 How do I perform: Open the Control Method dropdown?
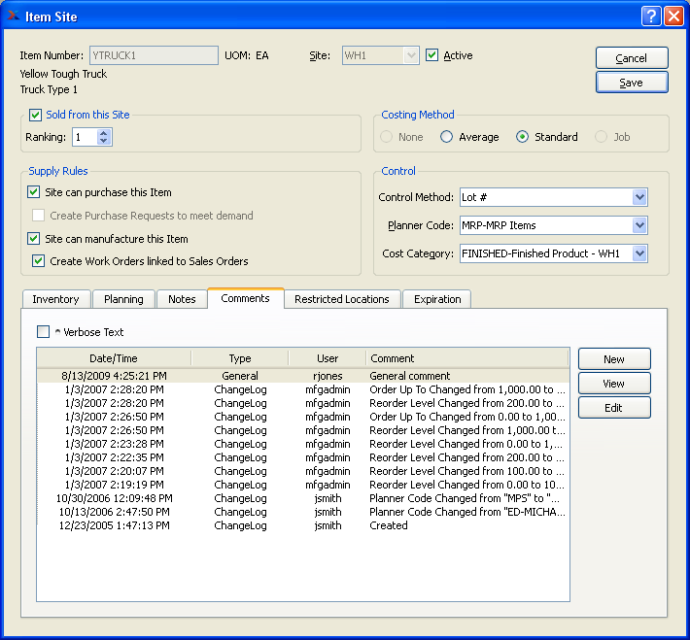point(638,197)
